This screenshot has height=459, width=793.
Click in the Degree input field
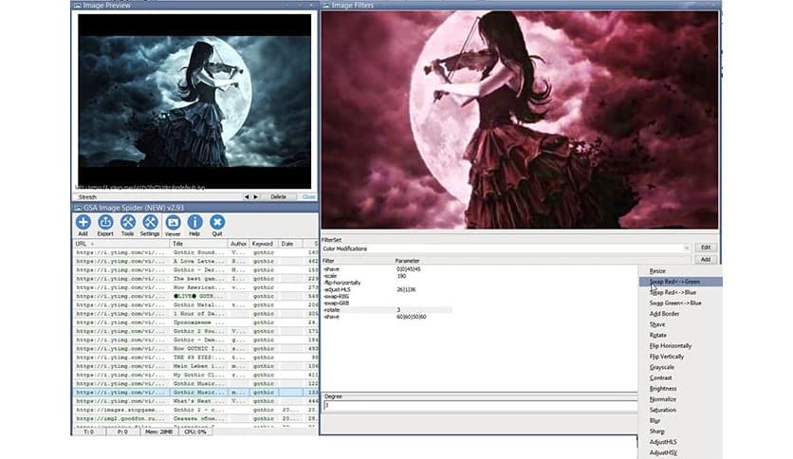pyautogui.click(x=479, y=405)
